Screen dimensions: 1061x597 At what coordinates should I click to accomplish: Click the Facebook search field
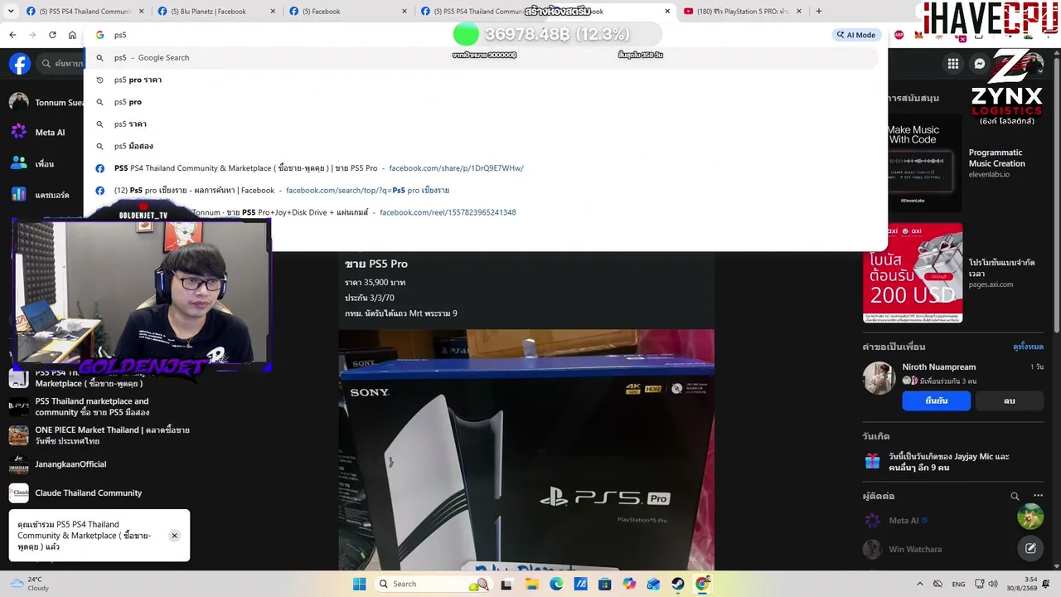pyautogui.click(x=62, y=64)
